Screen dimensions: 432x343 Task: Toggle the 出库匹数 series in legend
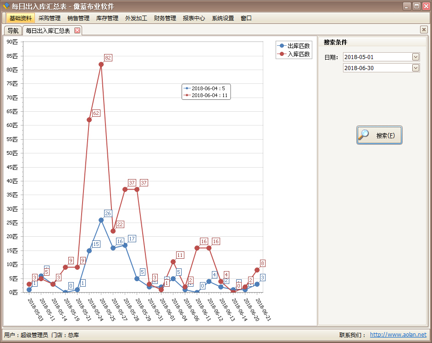pos(294,46)
